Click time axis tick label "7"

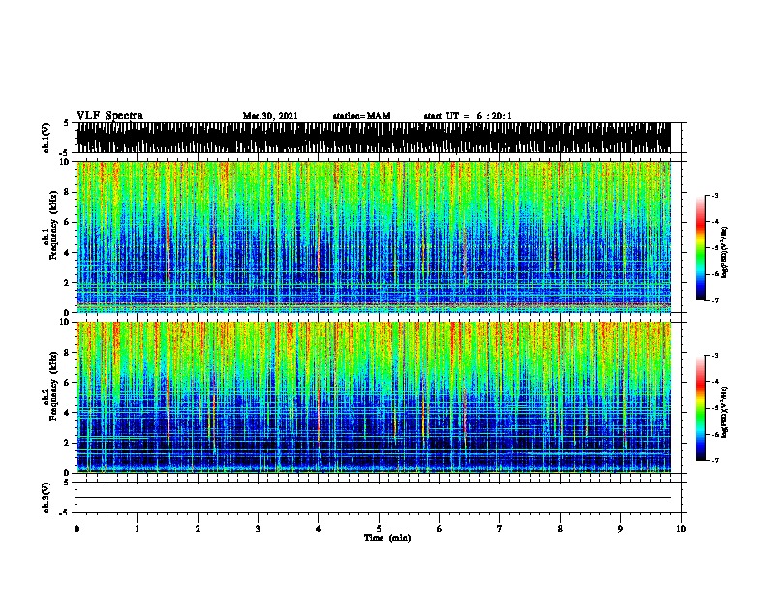500,529
